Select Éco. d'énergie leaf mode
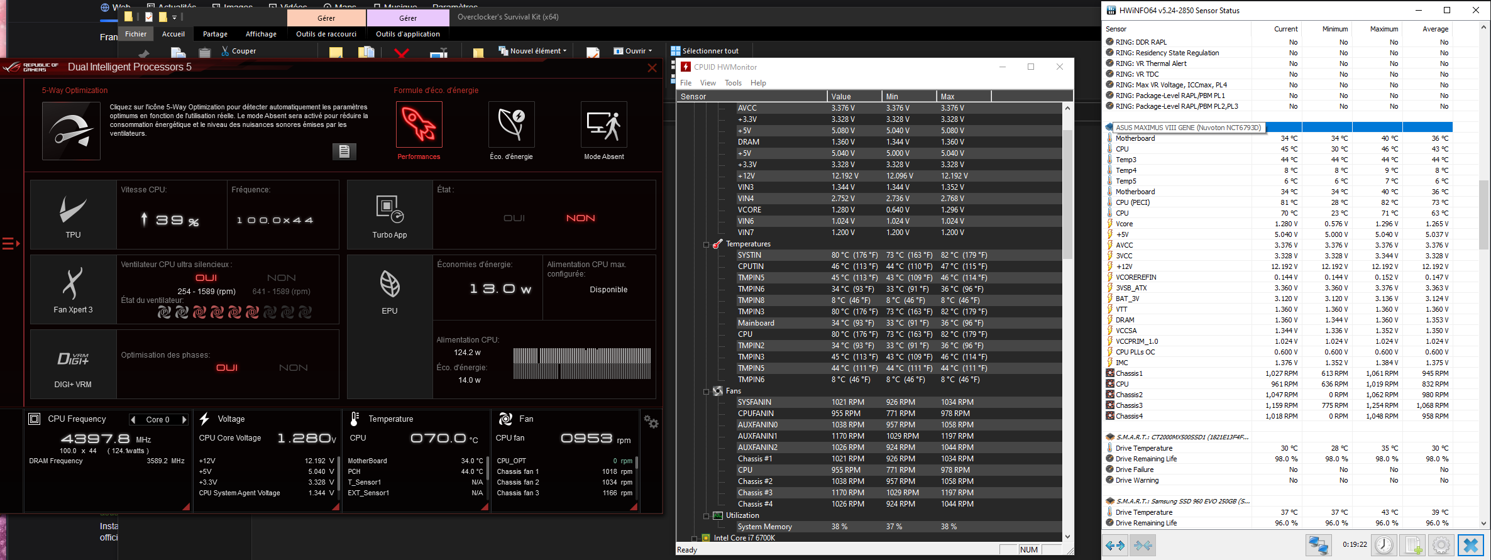The height and width of the screenshot is (560, 1491). click(511, 124)
